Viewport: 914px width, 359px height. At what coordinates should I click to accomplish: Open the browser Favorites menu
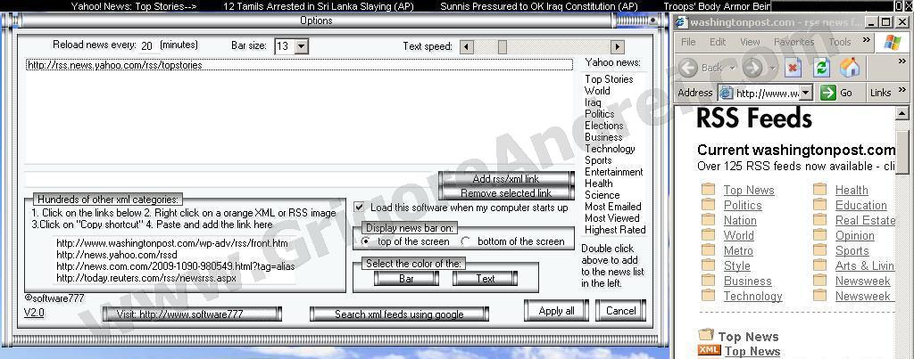pyautogui.click(x=794, y=42)
